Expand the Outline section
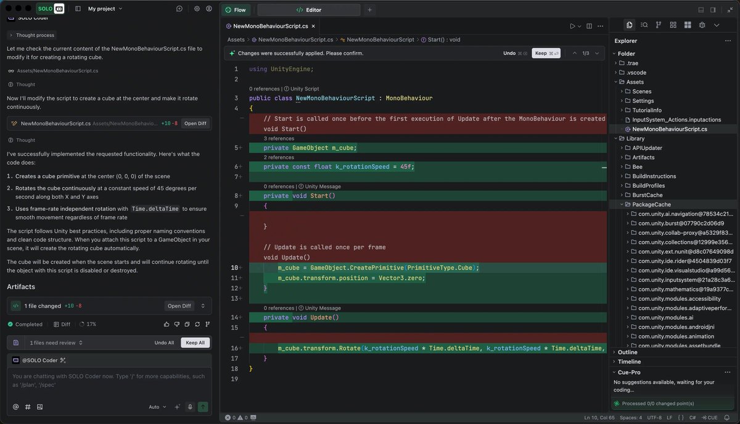This screenshot has height=424, width=740. (675, 352)
